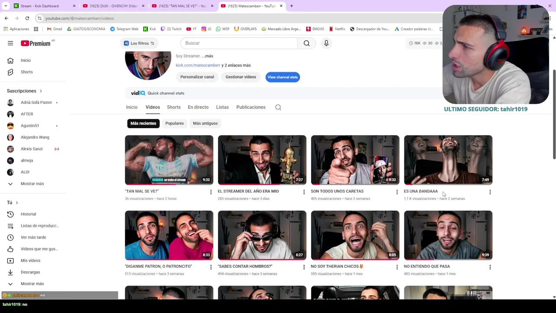The width and height of the screenshot is (556, 313).
Task: Select the Más recientes filter chip
Action: click(143, 123)
